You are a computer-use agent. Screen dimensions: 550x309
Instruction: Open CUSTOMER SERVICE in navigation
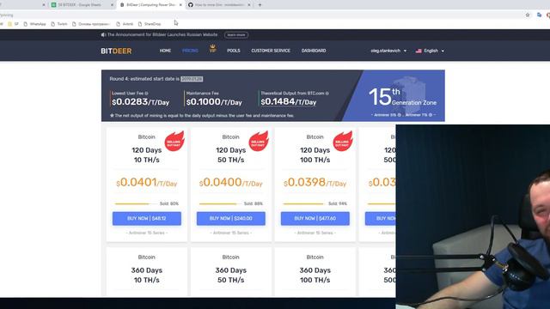(x=271, y=51)
